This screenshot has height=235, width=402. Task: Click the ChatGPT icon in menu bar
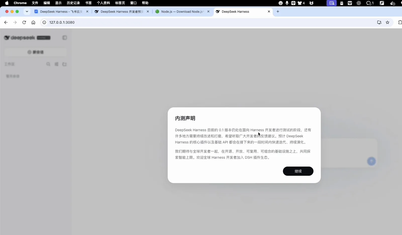tap(359, 3)
